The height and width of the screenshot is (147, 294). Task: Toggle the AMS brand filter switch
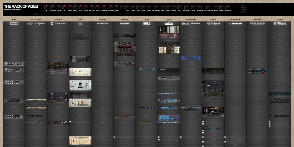(46, 7)
